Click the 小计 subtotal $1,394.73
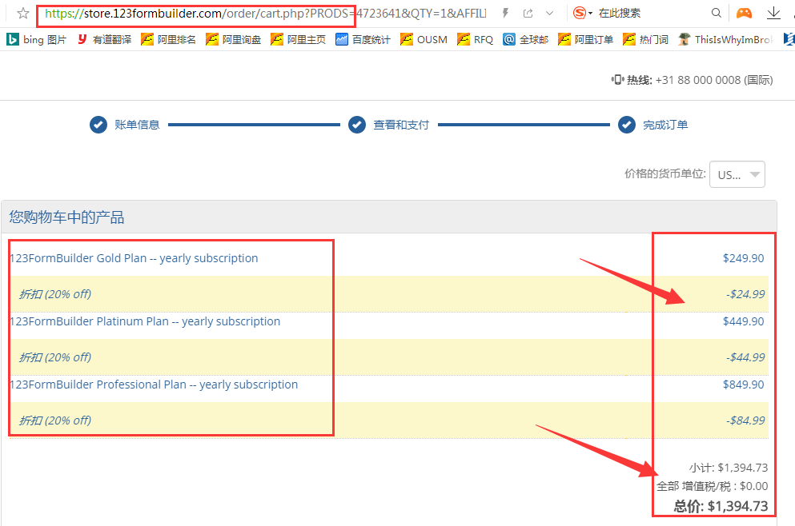Viewport: 795px width, 526px height. tap(729, 468)
